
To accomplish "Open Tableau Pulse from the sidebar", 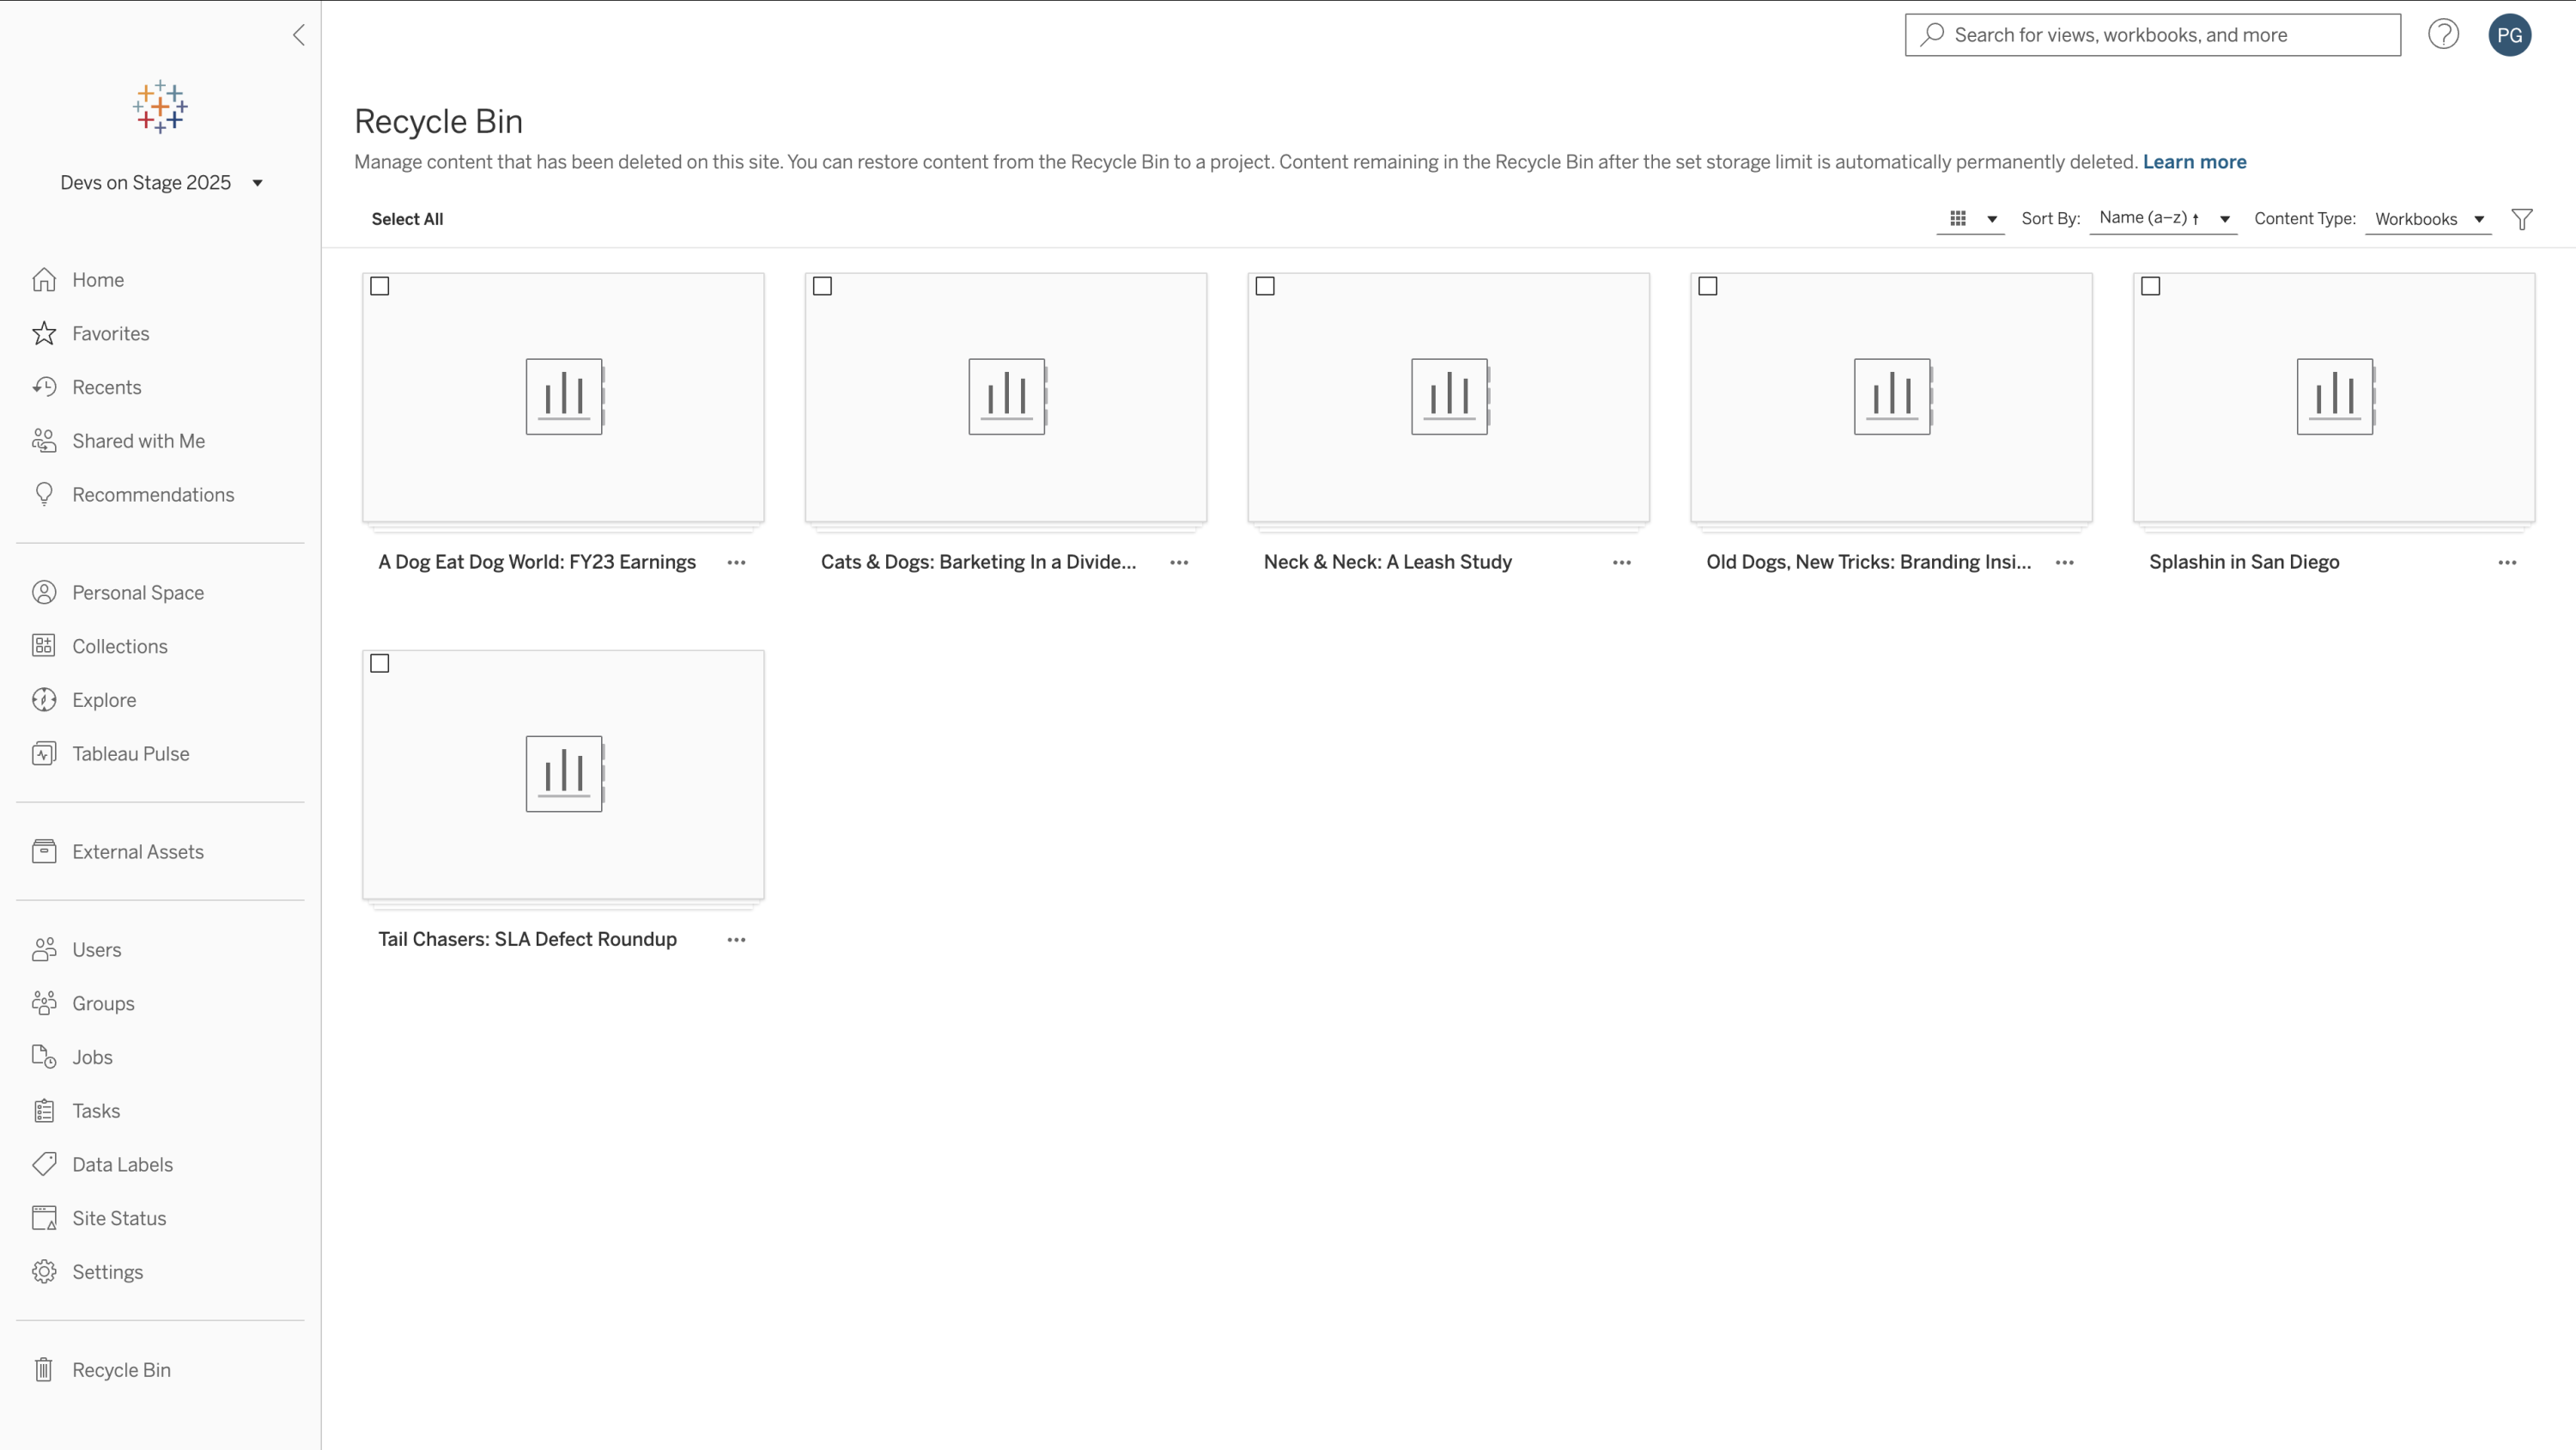I will click(x=130, y=753).
